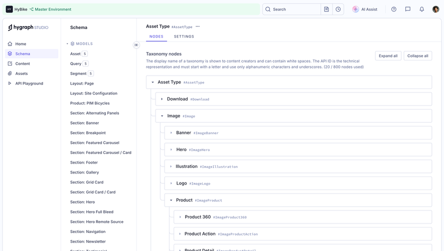Click the API Playground play icon

tap(10, 83)
